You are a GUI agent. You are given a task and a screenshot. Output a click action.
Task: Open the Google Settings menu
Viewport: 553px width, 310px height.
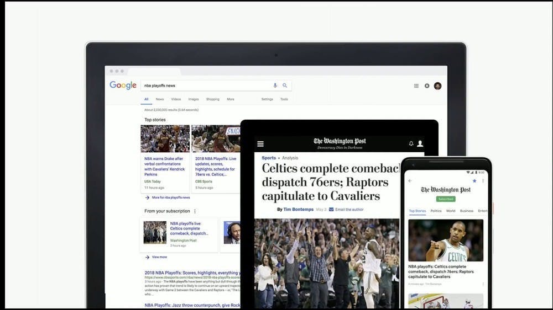pyautogui.click(x=267, y=99)
